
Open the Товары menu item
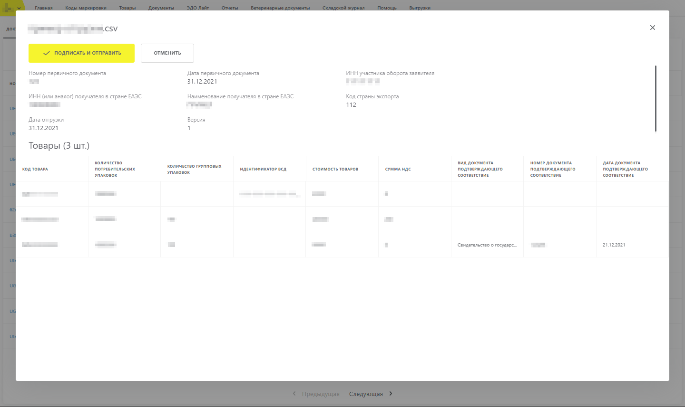click(127, 8)
